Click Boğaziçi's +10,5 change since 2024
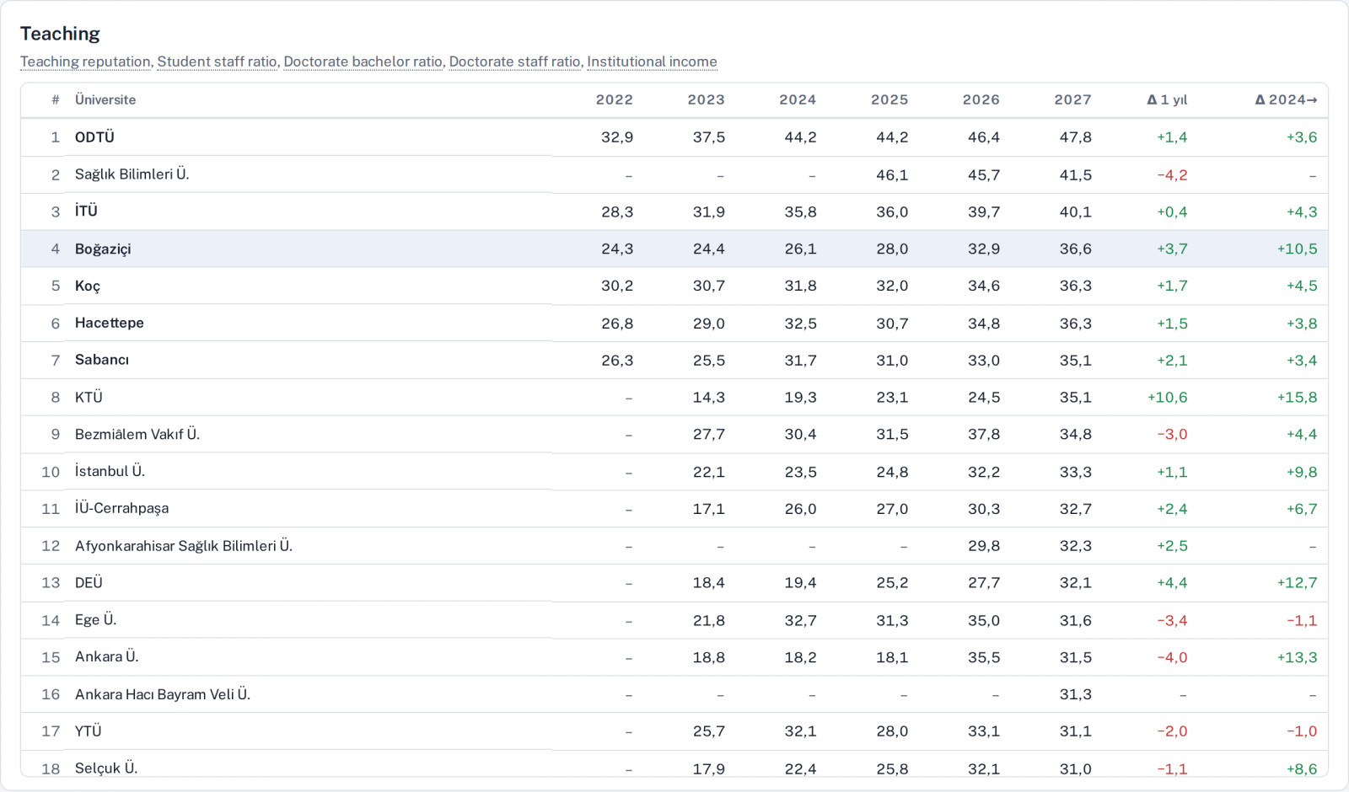Image resolution: width=1349 pixels, height=792 pixels. pos(1297,249)
